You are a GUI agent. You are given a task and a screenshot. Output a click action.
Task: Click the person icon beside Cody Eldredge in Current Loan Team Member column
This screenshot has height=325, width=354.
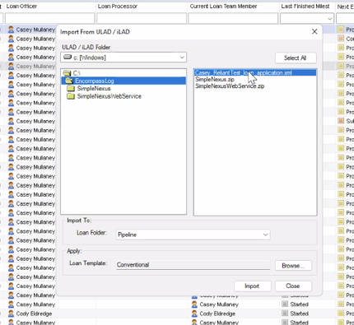click(x=194, y=313)
